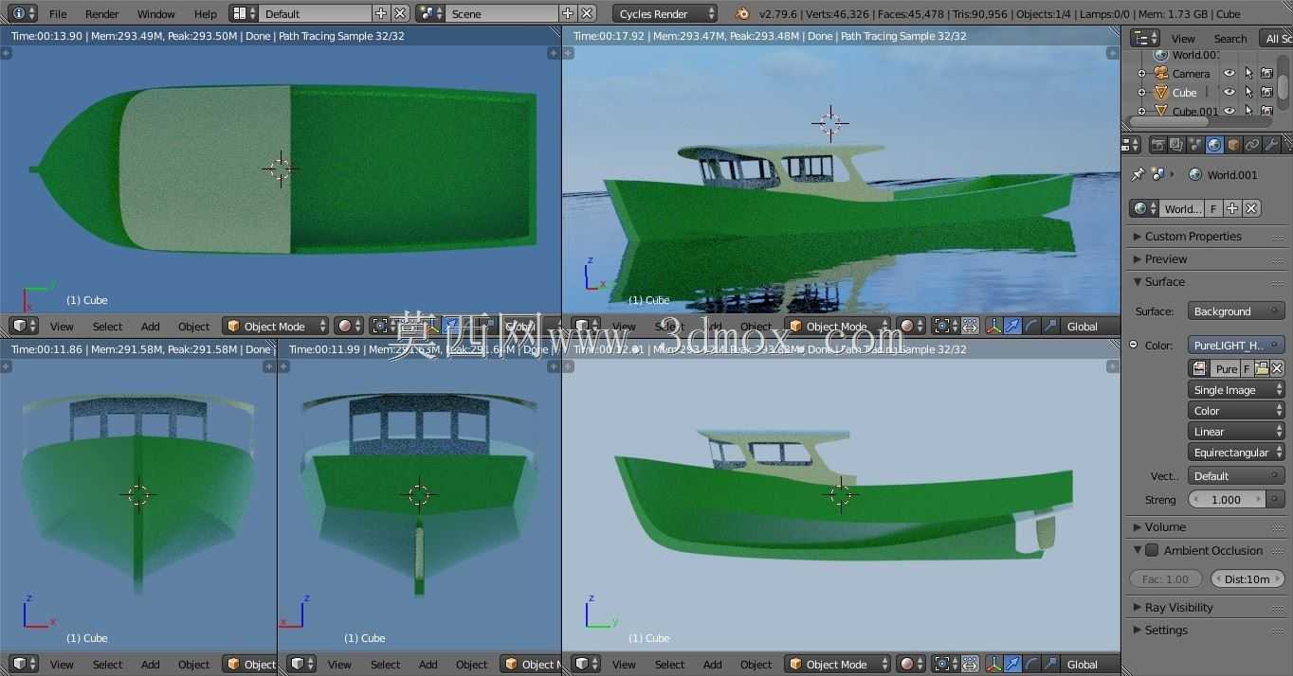Unlink the Pure image datablock
This screenshot has width=1293, height=676.
(1277, 368)
